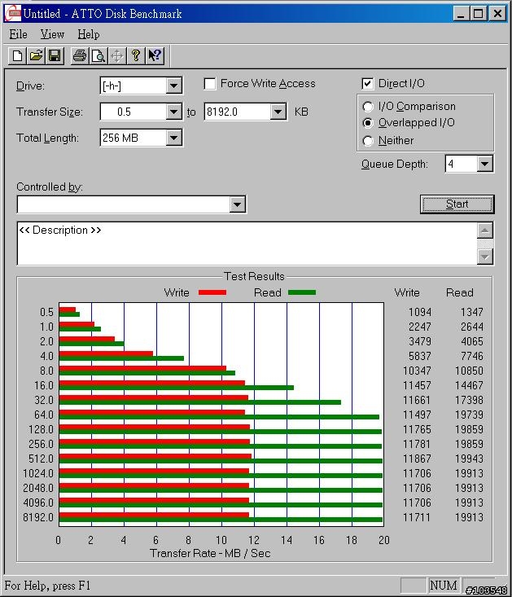512x597 pixels.
Task: Click the question mark About icon
Action: tap(136, 56)
